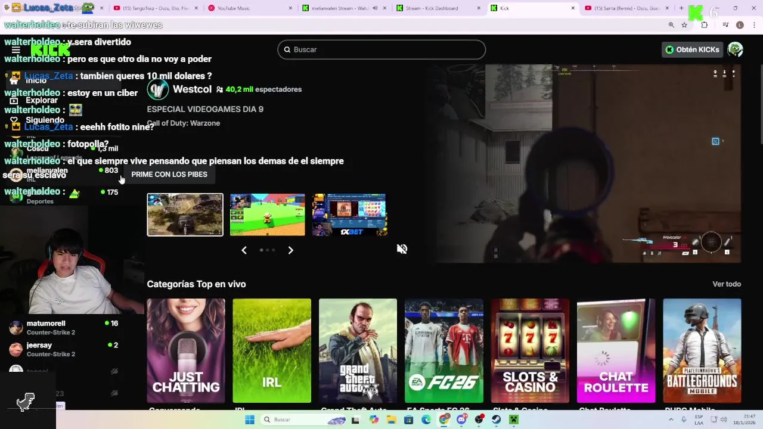Go to the previous featured stream arrow
Screen dimensions: 763x429
coord(244,250)
